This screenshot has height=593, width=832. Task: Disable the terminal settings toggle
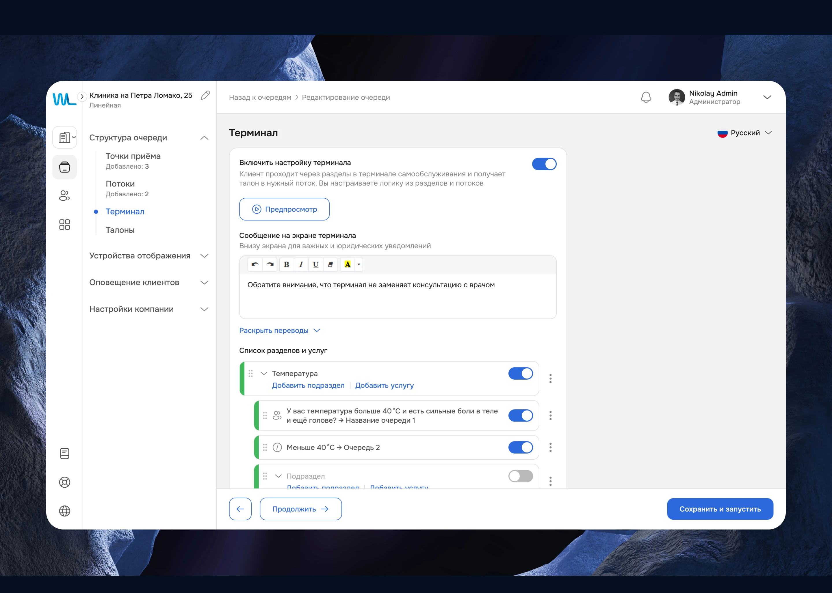(544, 164)
